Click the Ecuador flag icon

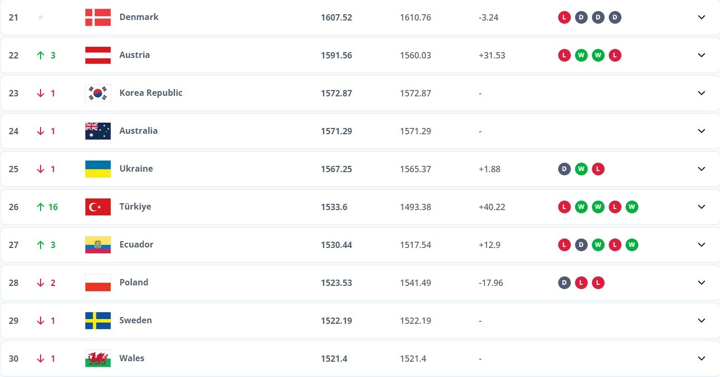click(98, 245)
